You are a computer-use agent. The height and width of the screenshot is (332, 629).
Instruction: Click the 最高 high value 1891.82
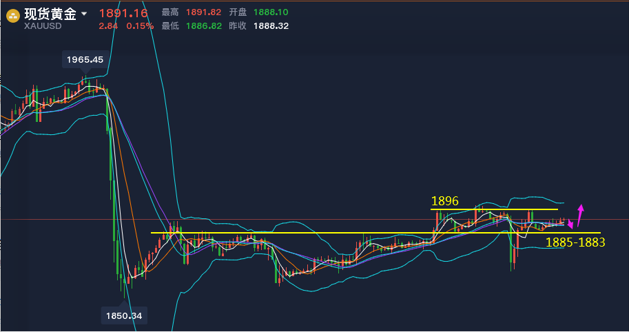coord(204,12)
